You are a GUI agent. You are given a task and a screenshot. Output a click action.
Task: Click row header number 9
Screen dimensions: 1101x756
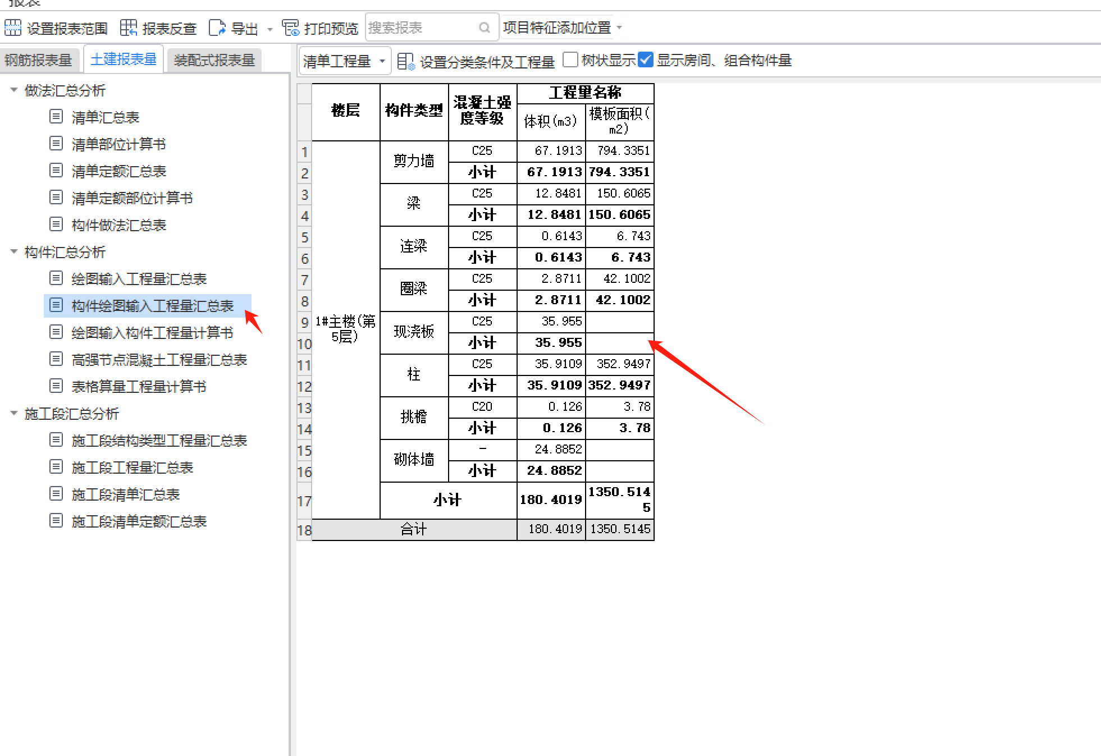pos(304,323)
